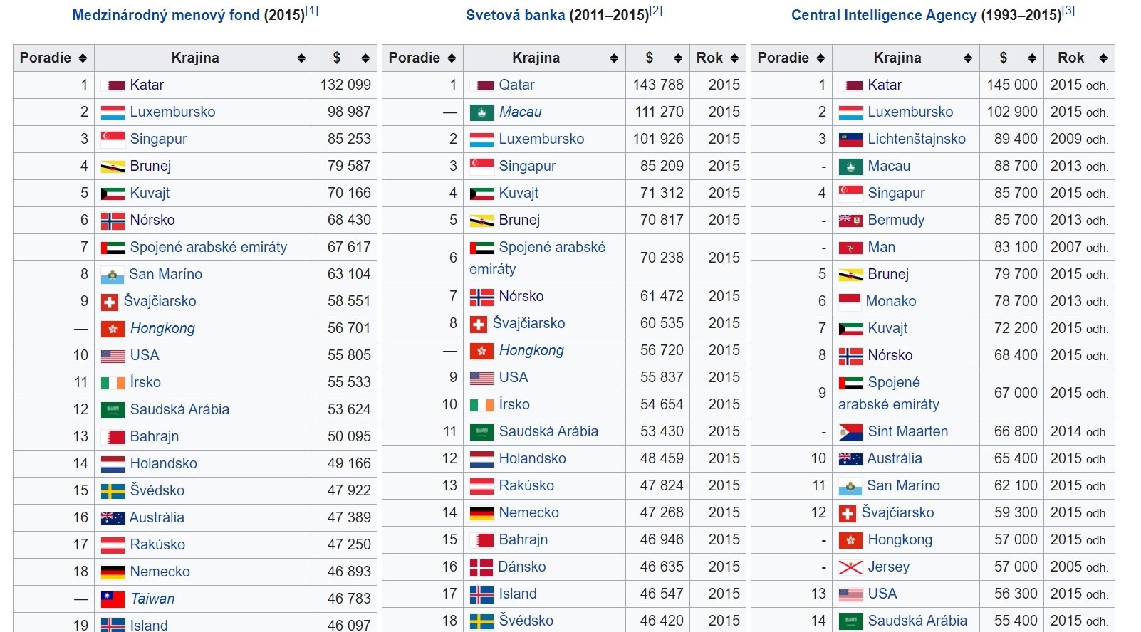1141x632 pixels.
Task: Sort the IMF table by $ value
Action: [x=365, y=58]
